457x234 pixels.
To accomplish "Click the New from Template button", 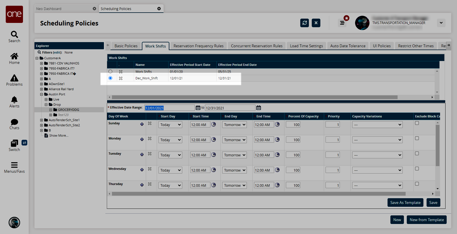I will click(426, 220).
